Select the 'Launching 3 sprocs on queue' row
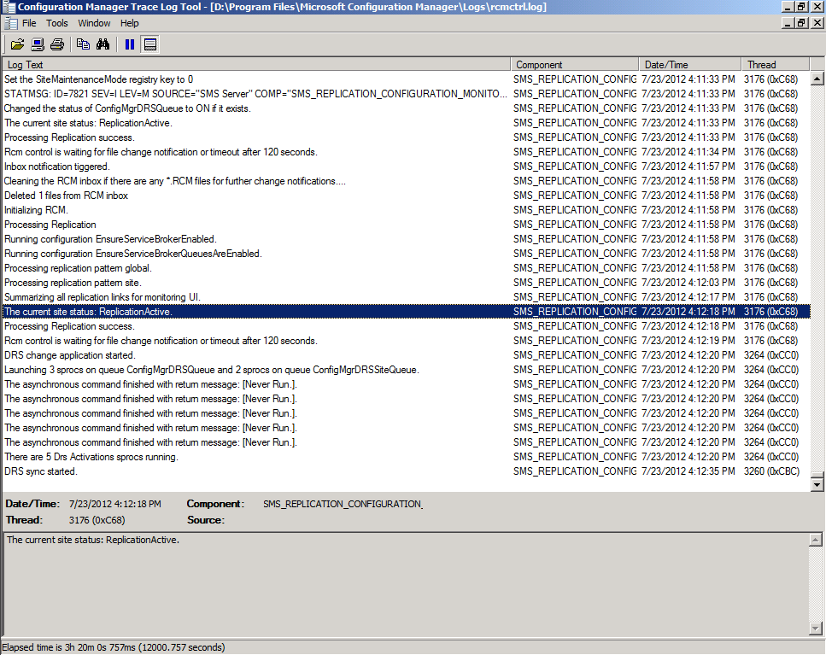826x655 pixels. [x=407, y=370]
